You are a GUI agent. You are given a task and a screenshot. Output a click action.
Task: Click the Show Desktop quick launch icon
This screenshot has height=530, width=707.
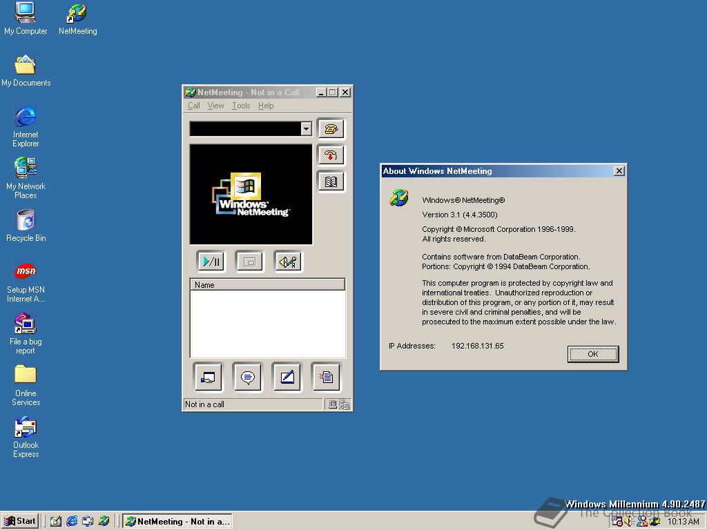coord(56,522)
